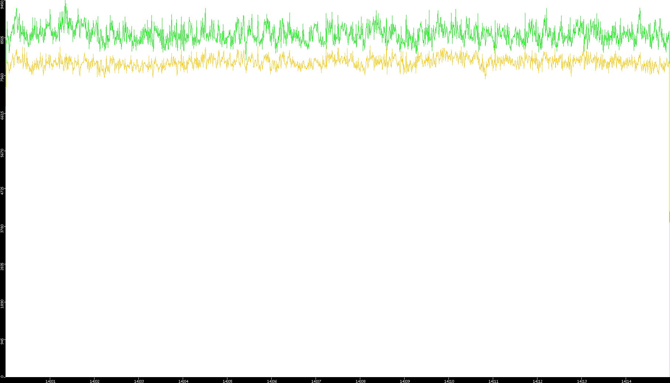
Task: Select the 8505 vertical axis label
Action: click(x=3, y=40)
